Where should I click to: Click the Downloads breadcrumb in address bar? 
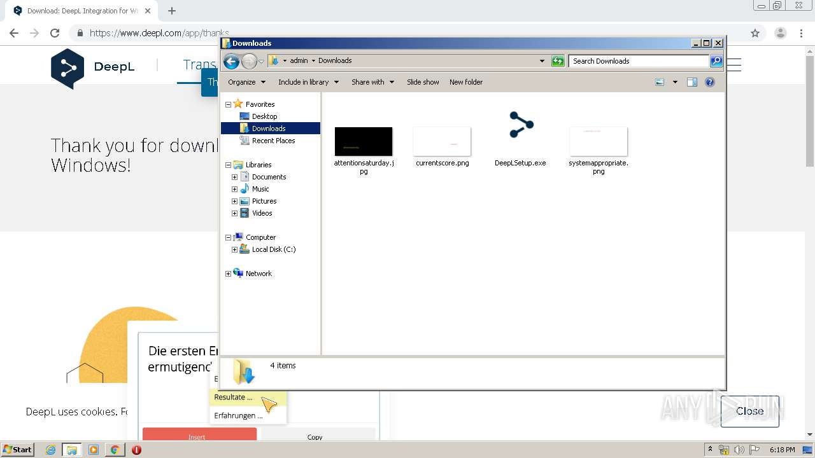point(335,60)
